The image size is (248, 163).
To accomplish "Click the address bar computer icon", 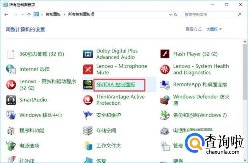I will [x=36, y=14].
